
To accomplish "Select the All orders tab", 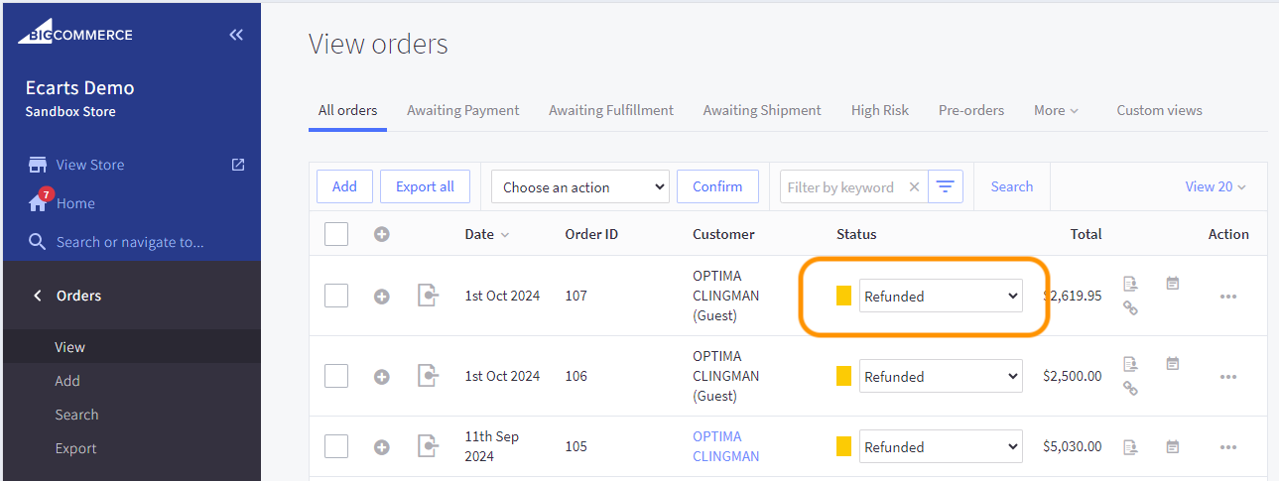I will click(347, 110).
